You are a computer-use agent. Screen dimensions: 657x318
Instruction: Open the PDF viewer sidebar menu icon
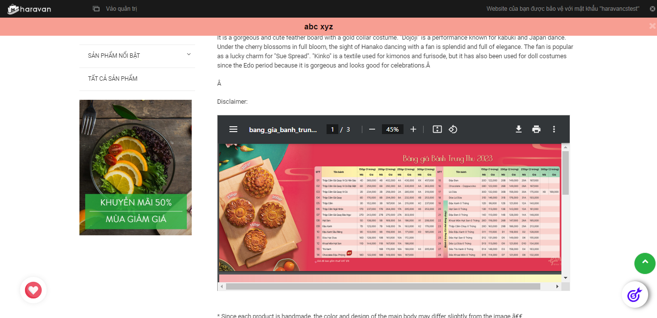[x=233, y=129]
